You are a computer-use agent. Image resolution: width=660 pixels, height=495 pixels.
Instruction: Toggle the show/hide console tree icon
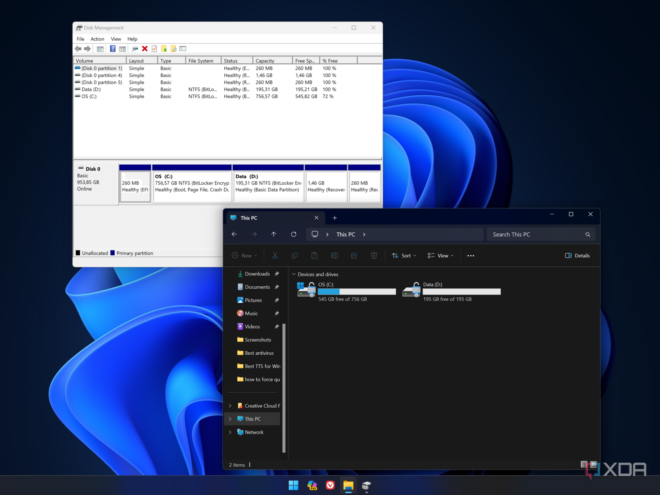100,48
